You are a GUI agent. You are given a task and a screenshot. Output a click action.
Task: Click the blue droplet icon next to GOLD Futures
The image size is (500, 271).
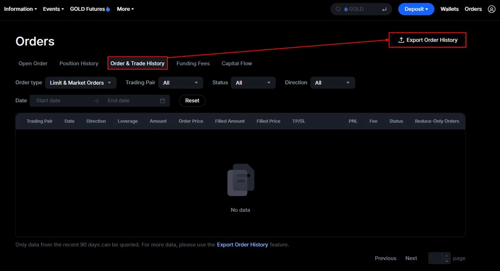click(x=108, y=9)
